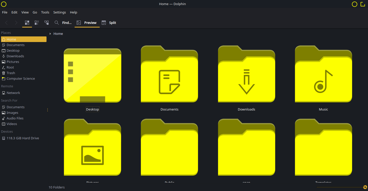
Task: Select the Music folder icon
Action: (324, 74)
